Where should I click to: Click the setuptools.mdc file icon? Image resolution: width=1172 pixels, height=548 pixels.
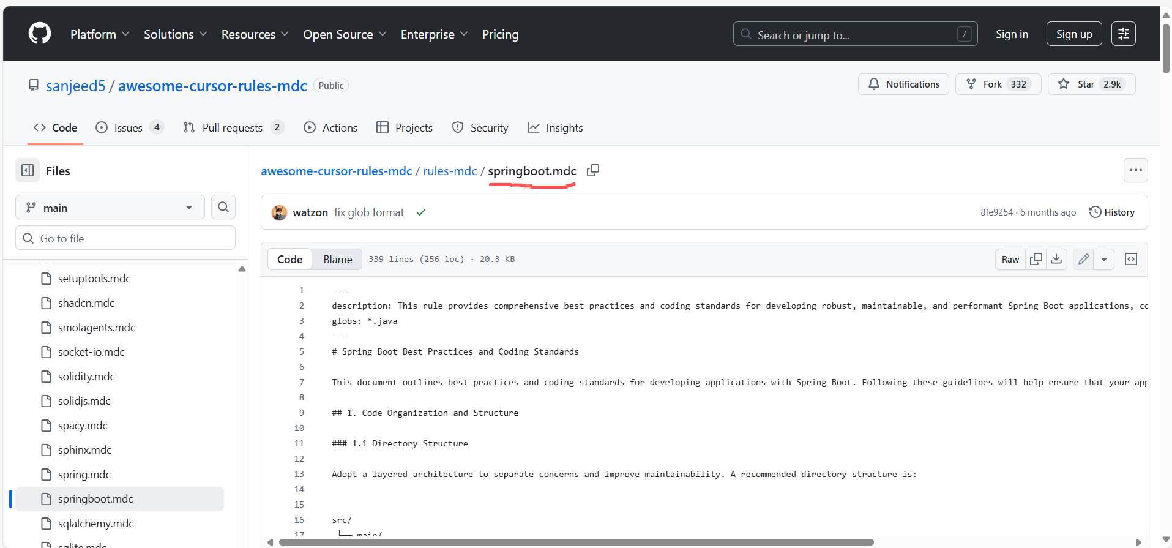46,279
